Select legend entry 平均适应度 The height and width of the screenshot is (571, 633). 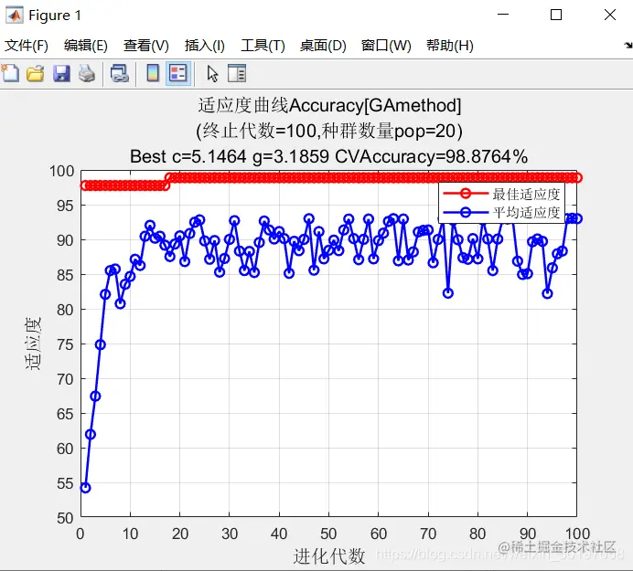tap(526, 212)
